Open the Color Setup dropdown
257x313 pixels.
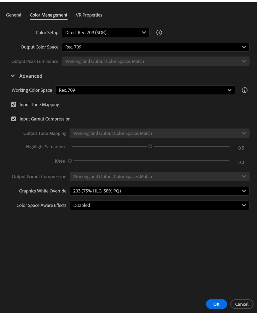106,33
